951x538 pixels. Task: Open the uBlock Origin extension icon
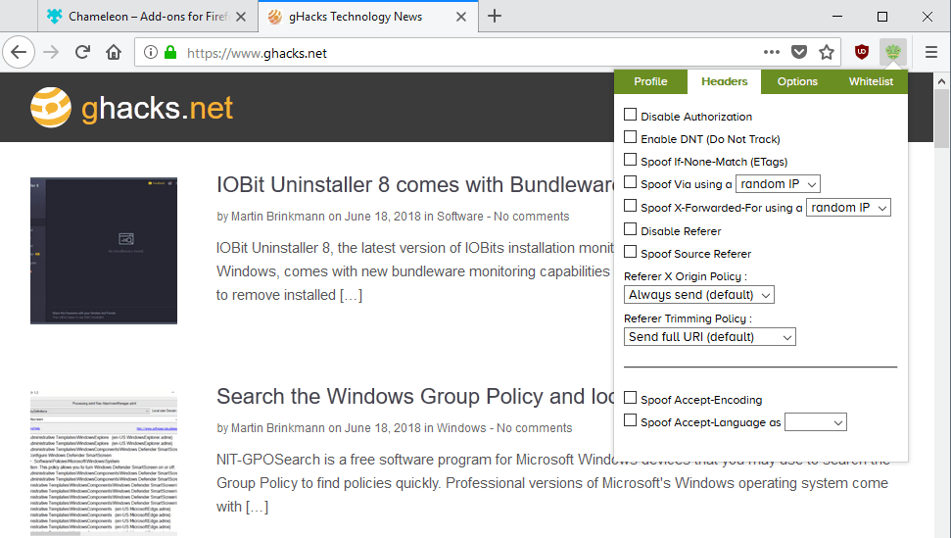862,52
